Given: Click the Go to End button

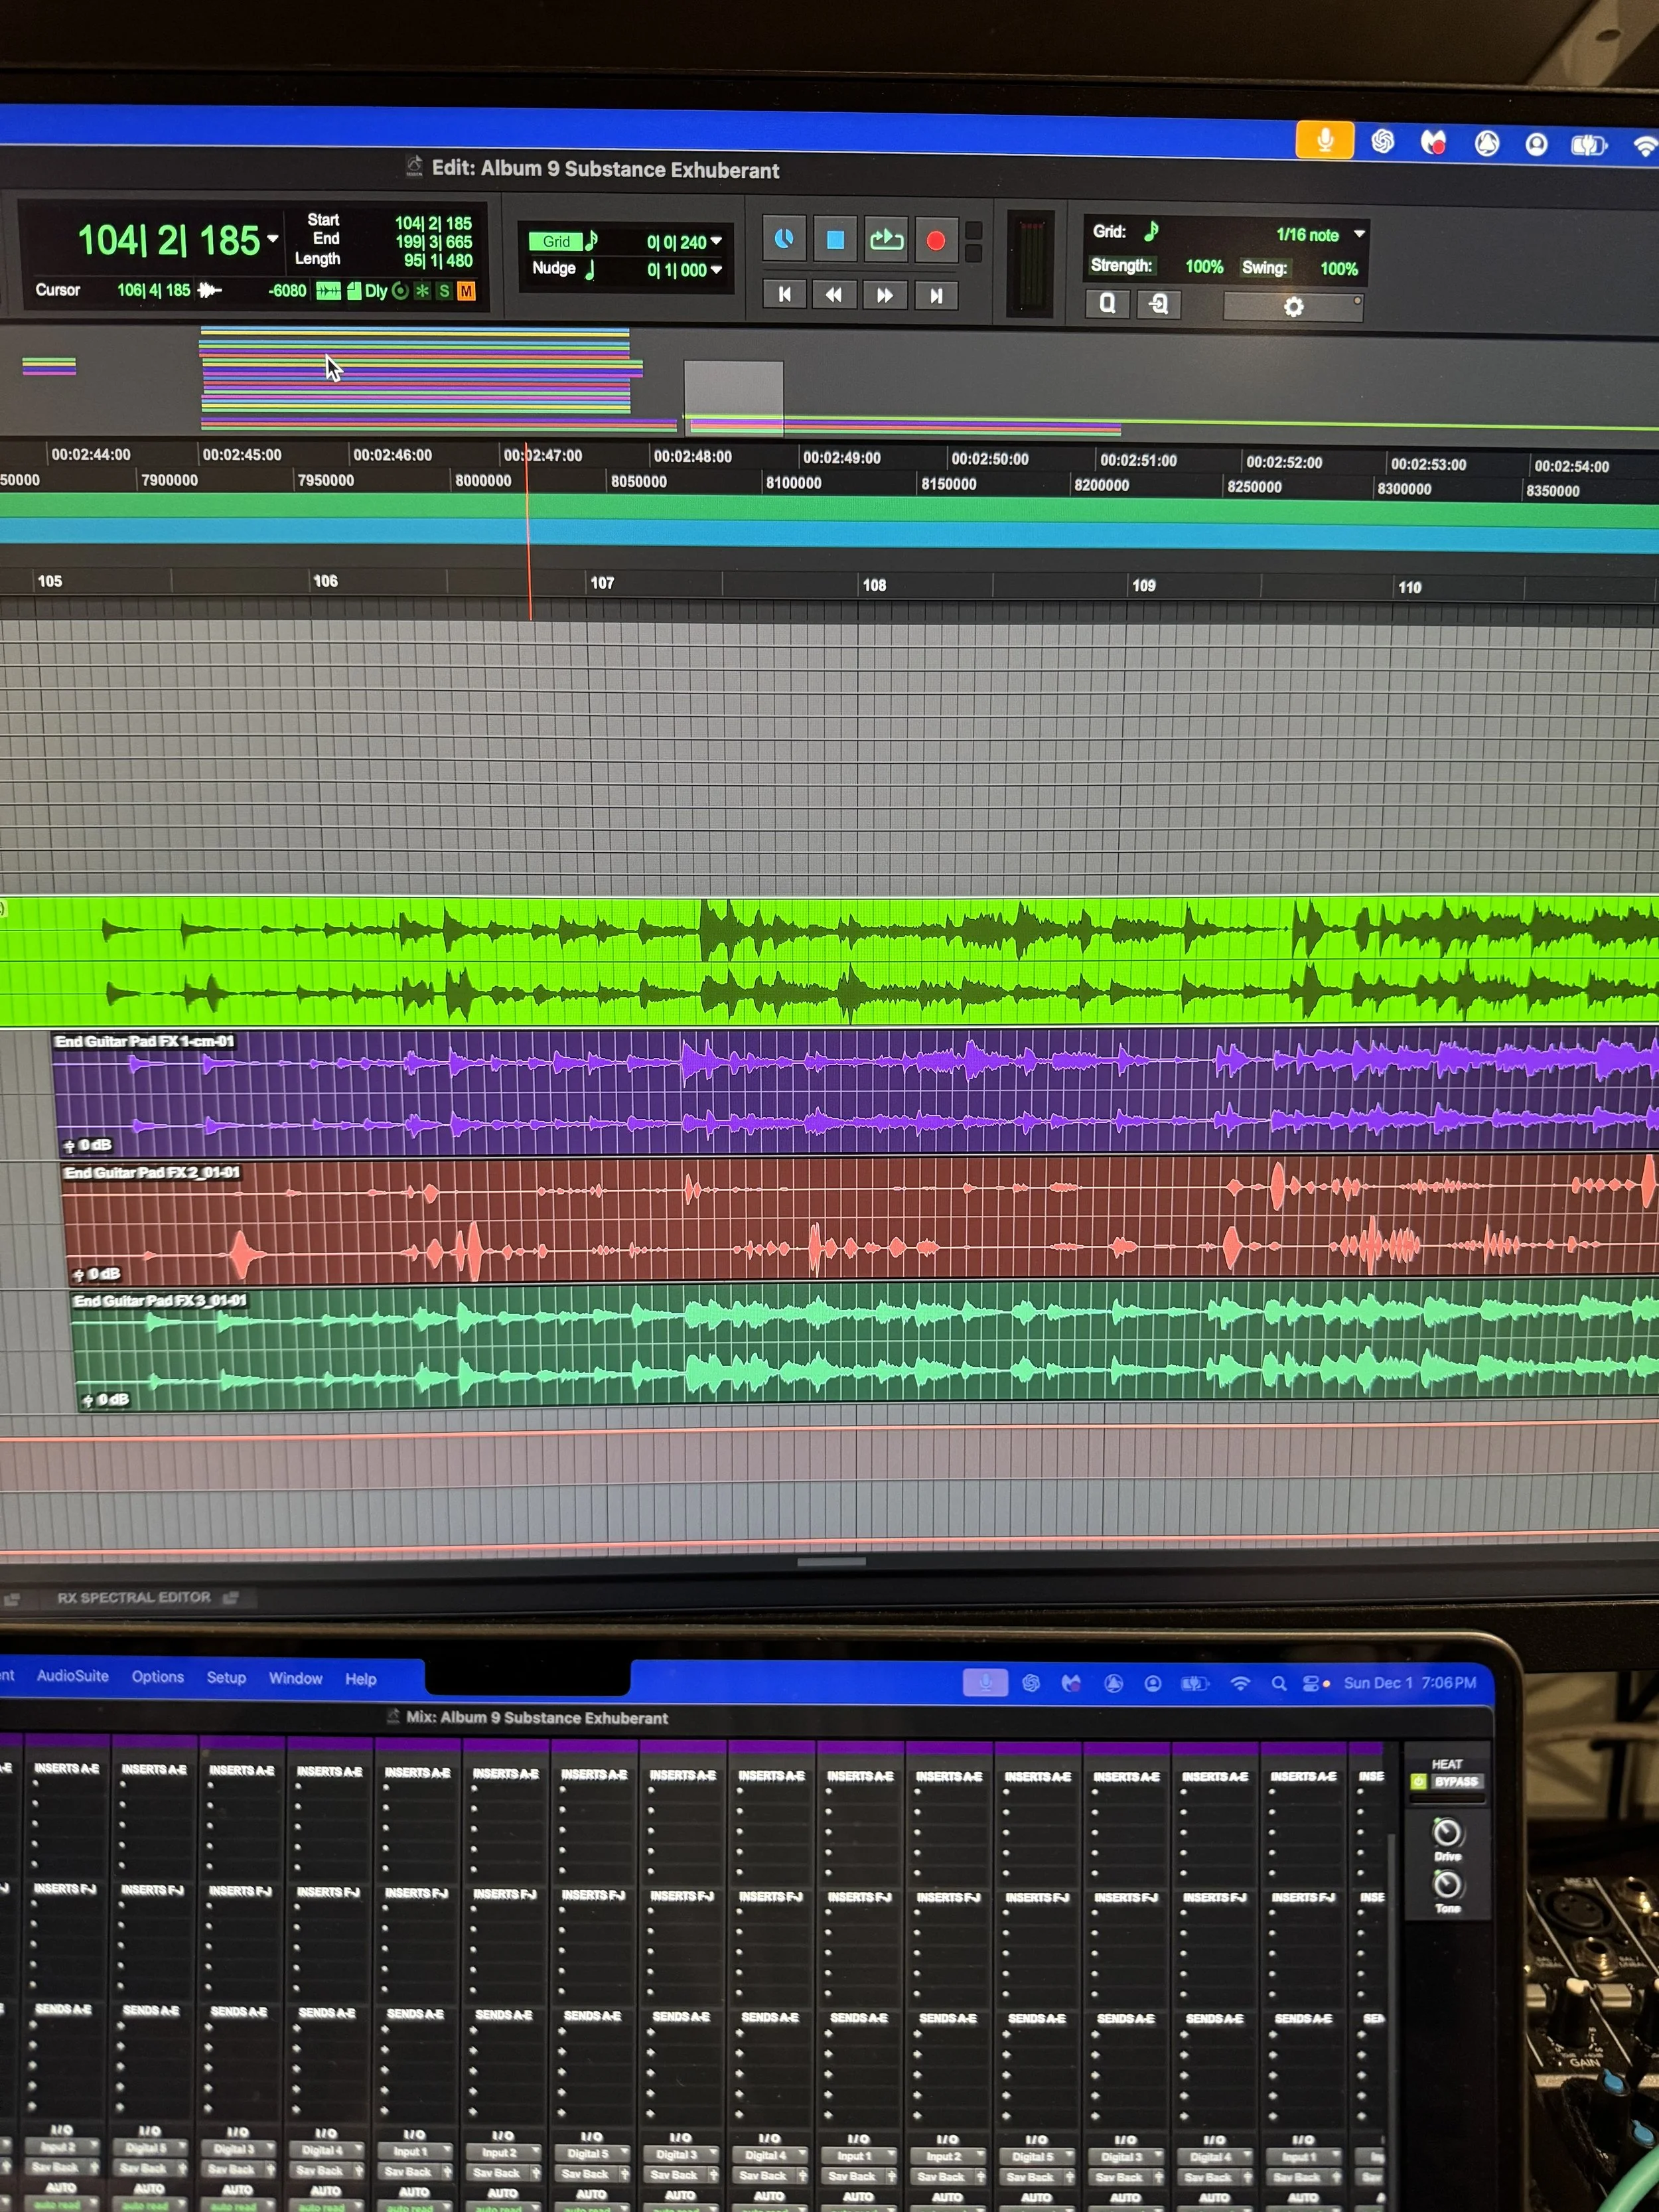Looking at the screenshot, I should [936, 296].
